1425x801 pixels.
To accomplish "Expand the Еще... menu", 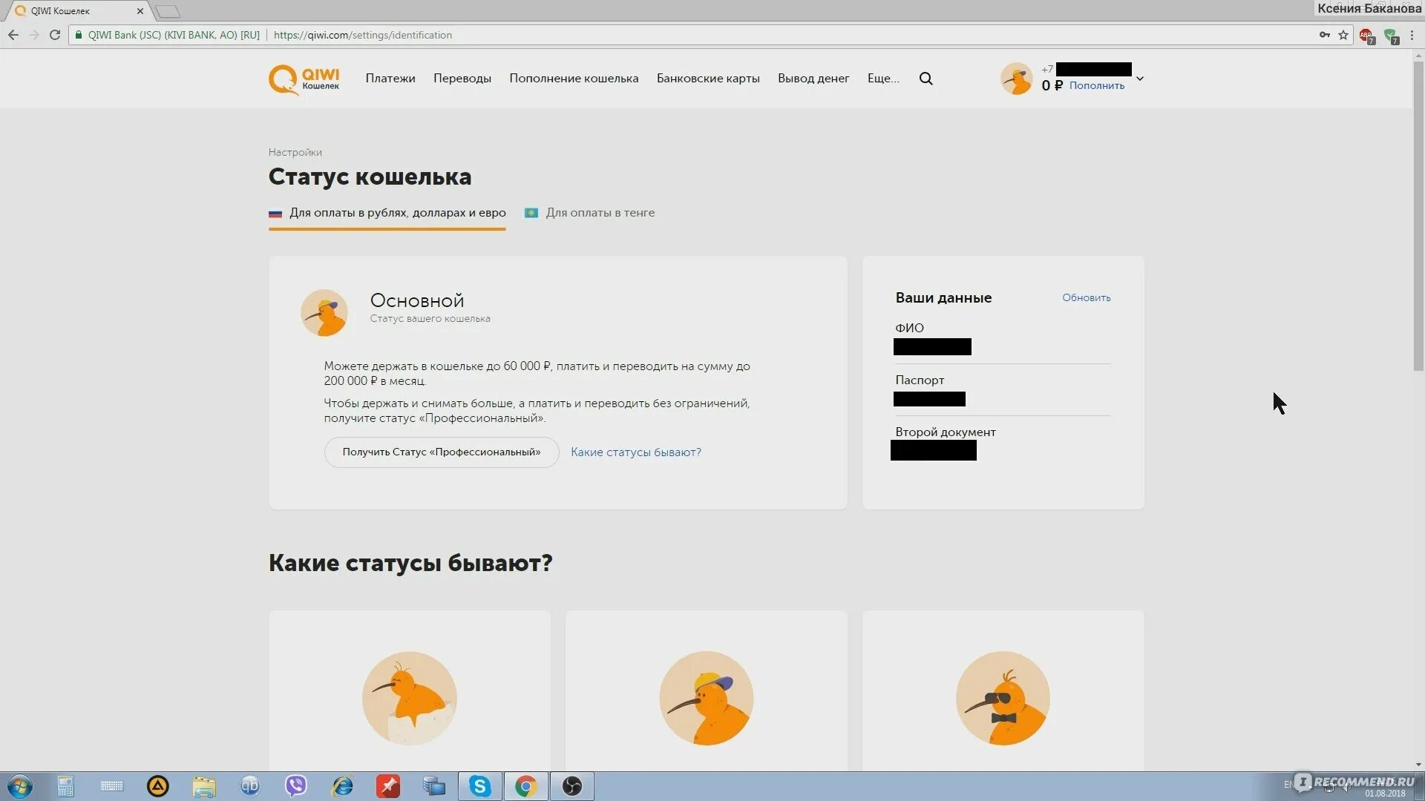I will coord(882,79).
